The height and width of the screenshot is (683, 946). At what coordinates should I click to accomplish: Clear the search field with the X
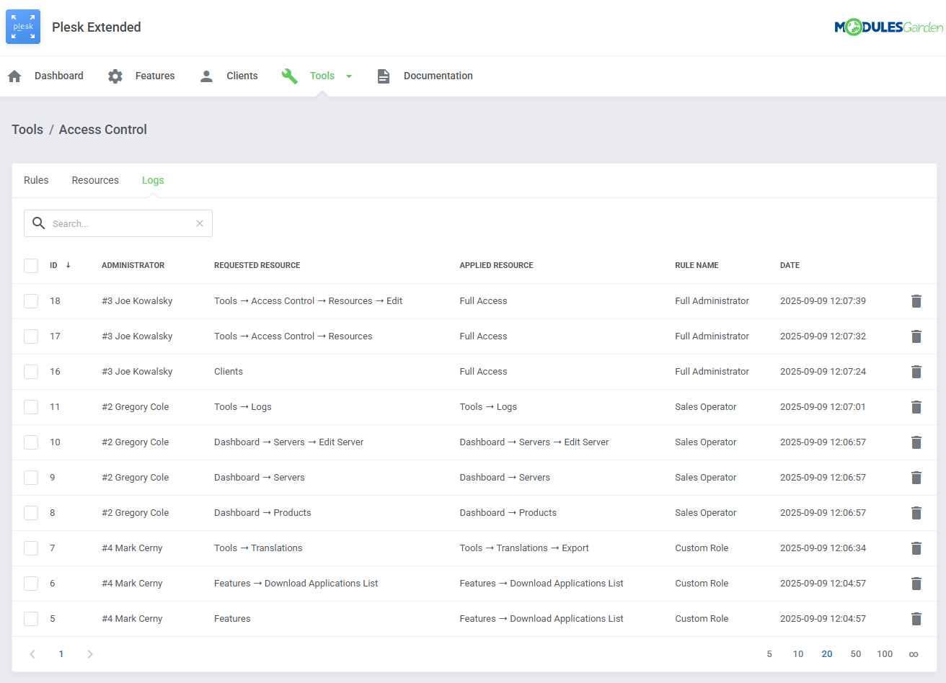(x=199, y=223)
